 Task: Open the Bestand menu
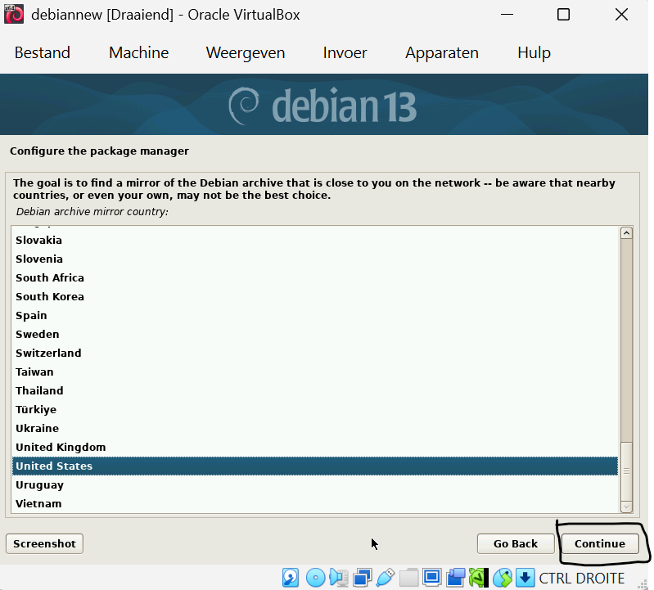pyautogui.click(x=42, y=53)
